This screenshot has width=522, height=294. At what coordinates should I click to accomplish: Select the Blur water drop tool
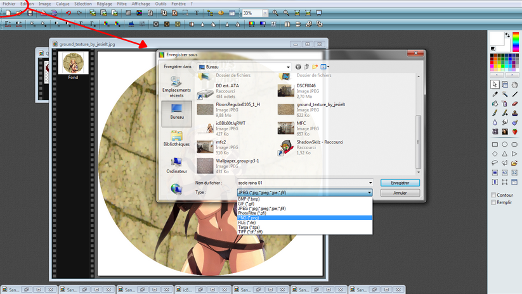(x=495, y=123)
